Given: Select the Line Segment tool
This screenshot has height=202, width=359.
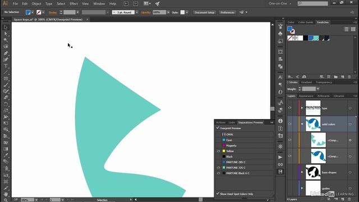Looking at the screenshot, I should click(x=6, y=72).
